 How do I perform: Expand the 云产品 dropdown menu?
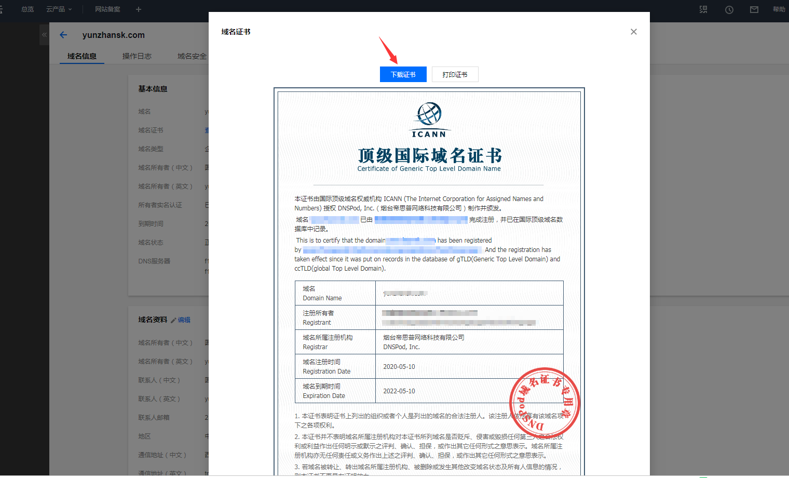(59, 9)
